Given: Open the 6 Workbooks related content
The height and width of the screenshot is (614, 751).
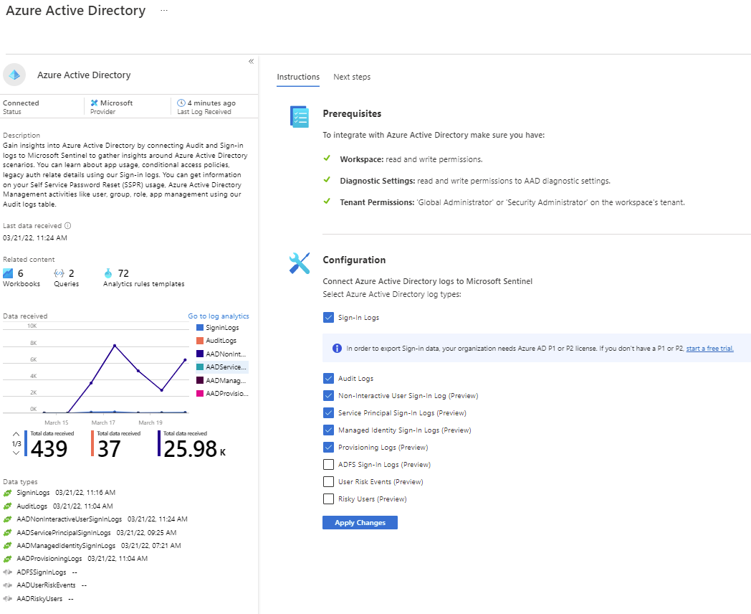Looking at the screenshot, I should (21, 278).
